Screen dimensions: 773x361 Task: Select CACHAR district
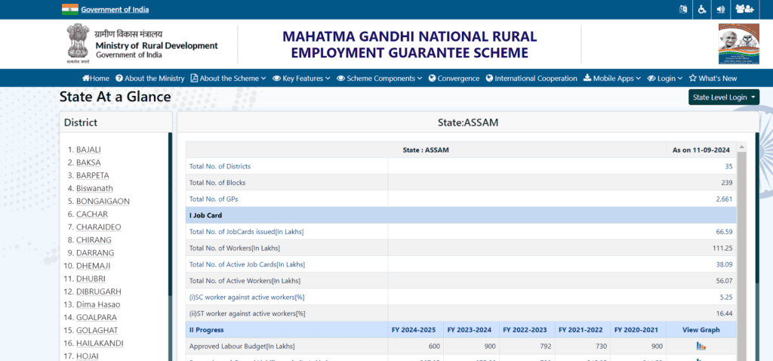pyautogui.click(x=92, y=214)
